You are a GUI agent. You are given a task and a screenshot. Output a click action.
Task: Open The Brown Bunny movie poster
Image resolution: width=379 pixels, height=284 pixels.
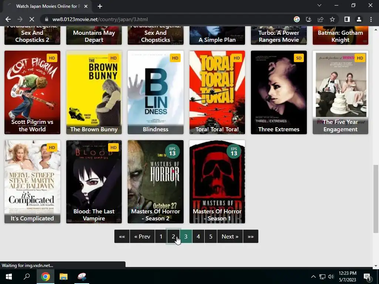(x=94, y=92)
